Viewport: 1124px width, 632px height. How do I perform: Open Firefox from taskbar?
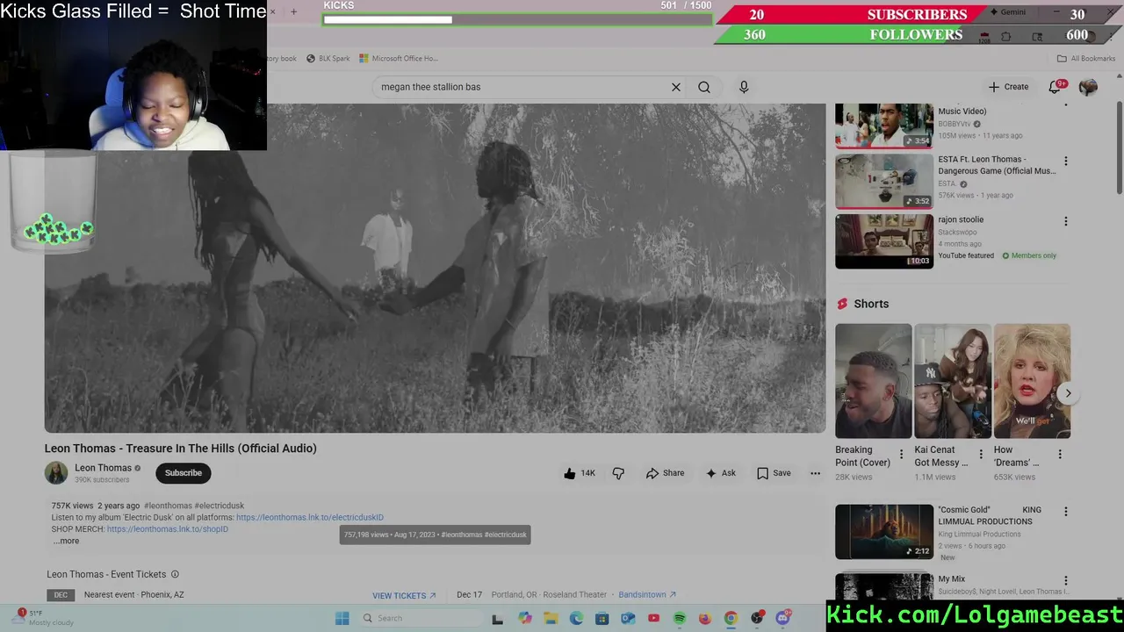pyautogui.click(x=704, y=618)
